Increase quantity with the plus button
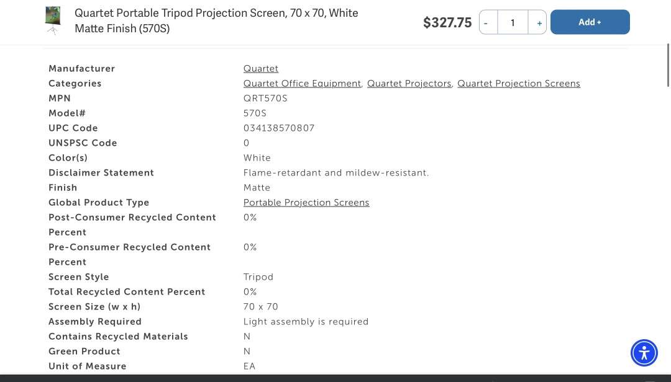 (x=538, y=22)
